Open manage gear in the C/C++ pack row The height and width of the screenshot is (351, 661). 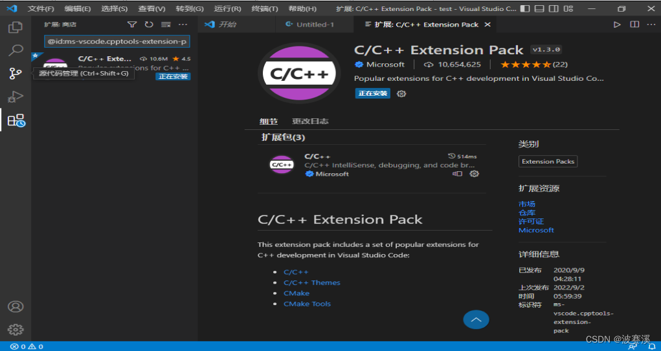coord(475,174)
